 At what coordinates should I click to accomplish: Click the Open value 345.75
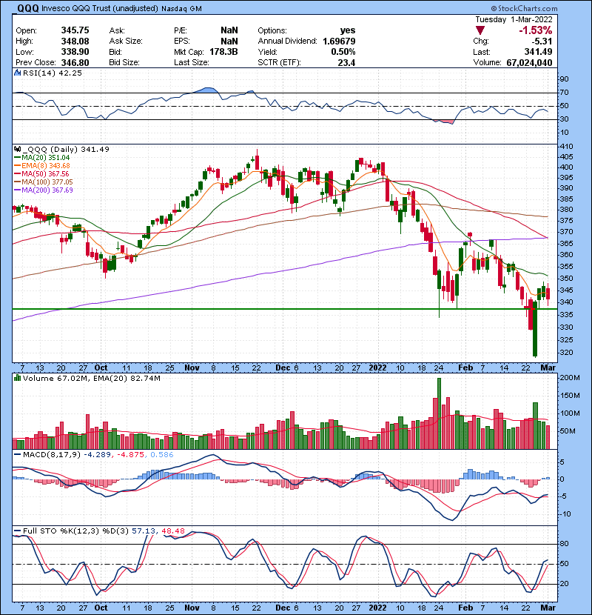point(75,30)
